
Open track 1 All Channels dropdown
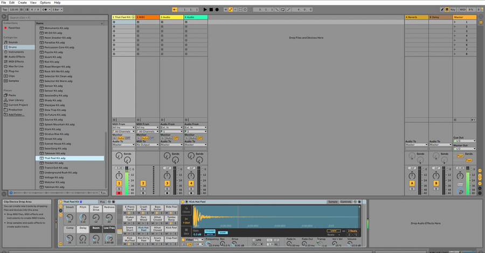coord(123,131)
